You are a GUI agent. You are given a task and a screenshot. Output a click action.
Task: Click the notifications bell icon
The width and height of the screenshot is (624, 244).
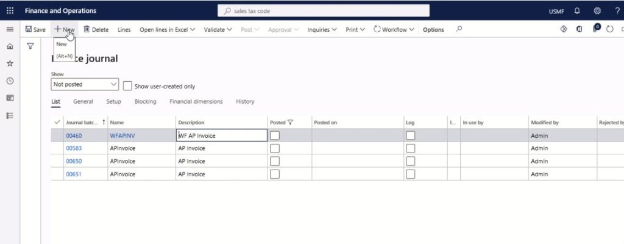(x=577, y=11)
